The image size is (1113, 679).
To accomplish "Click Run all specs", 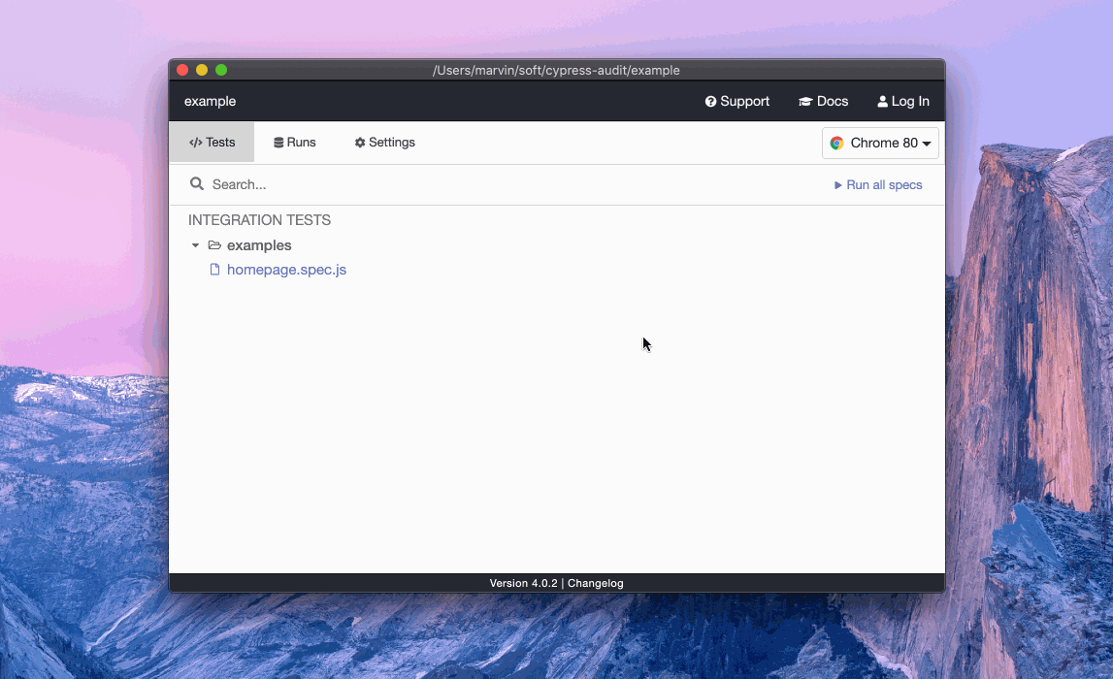I will [x=878, y=185].
